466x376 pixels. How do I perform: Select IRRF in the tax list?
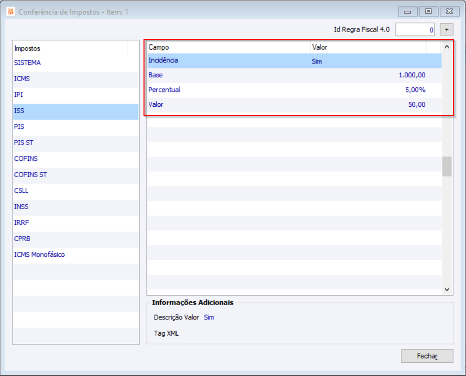tap(22, 222)
